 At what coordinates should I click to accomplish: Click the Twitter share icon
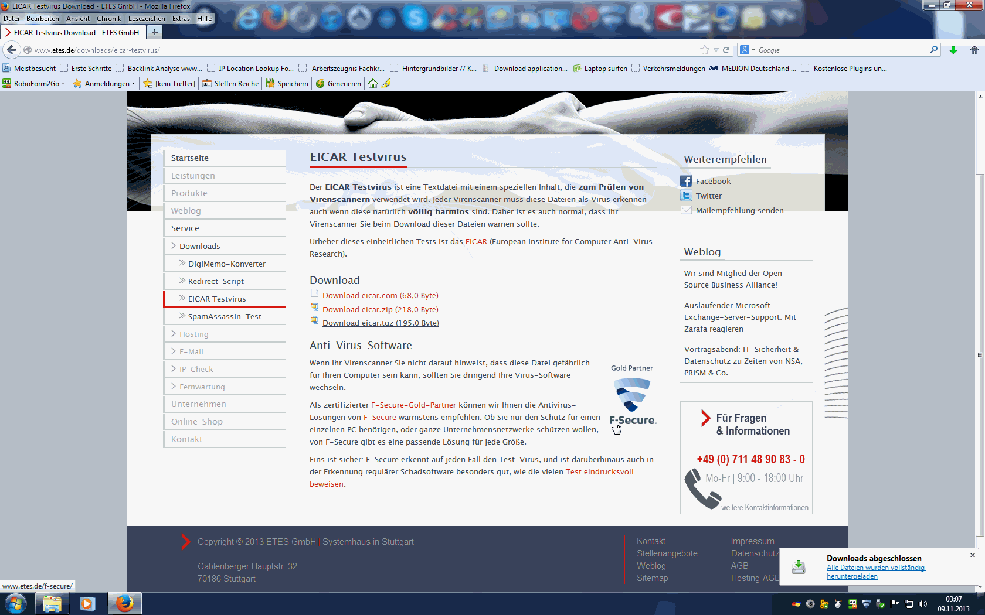click(x=686, y=196)
